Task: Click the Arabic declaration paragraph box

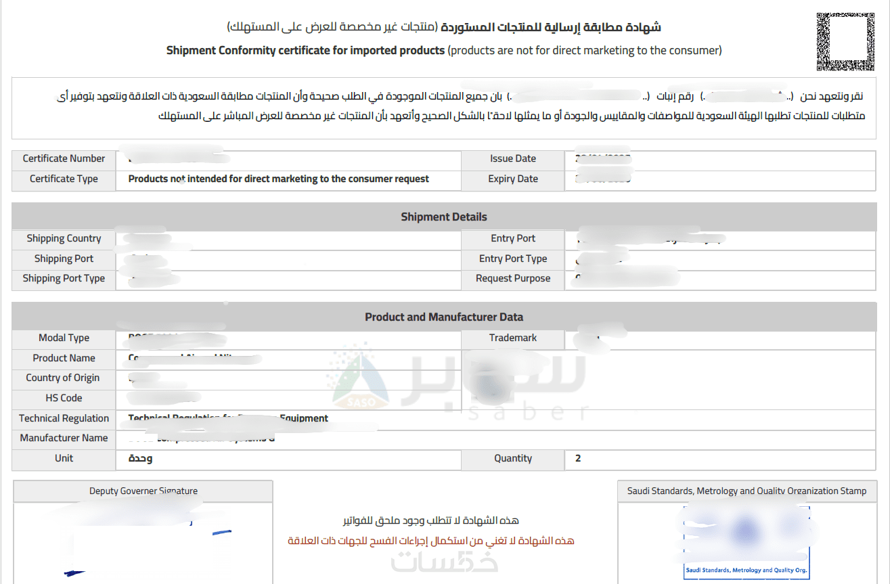Action: click(444, 108)
